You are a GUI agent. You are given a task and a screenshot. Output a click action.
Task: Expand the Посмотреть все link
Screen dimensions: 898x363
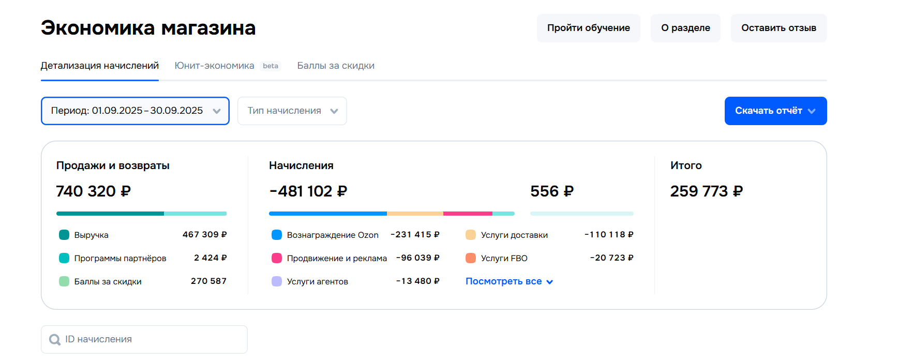[x=509, y=281]
